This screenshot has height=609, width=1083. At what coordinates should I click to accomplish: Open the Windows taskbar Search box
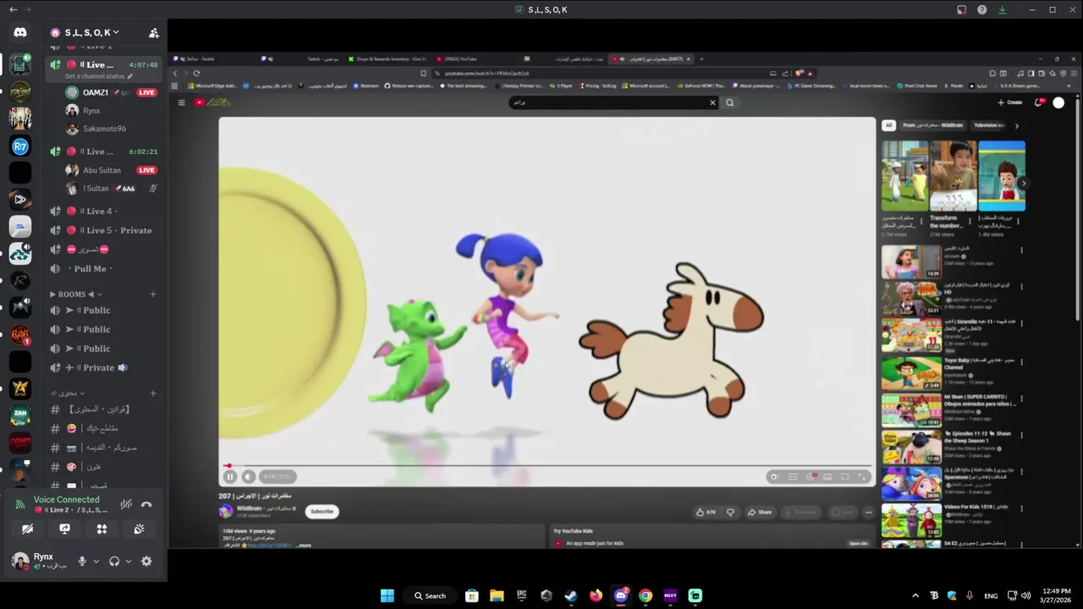(430, 595)
